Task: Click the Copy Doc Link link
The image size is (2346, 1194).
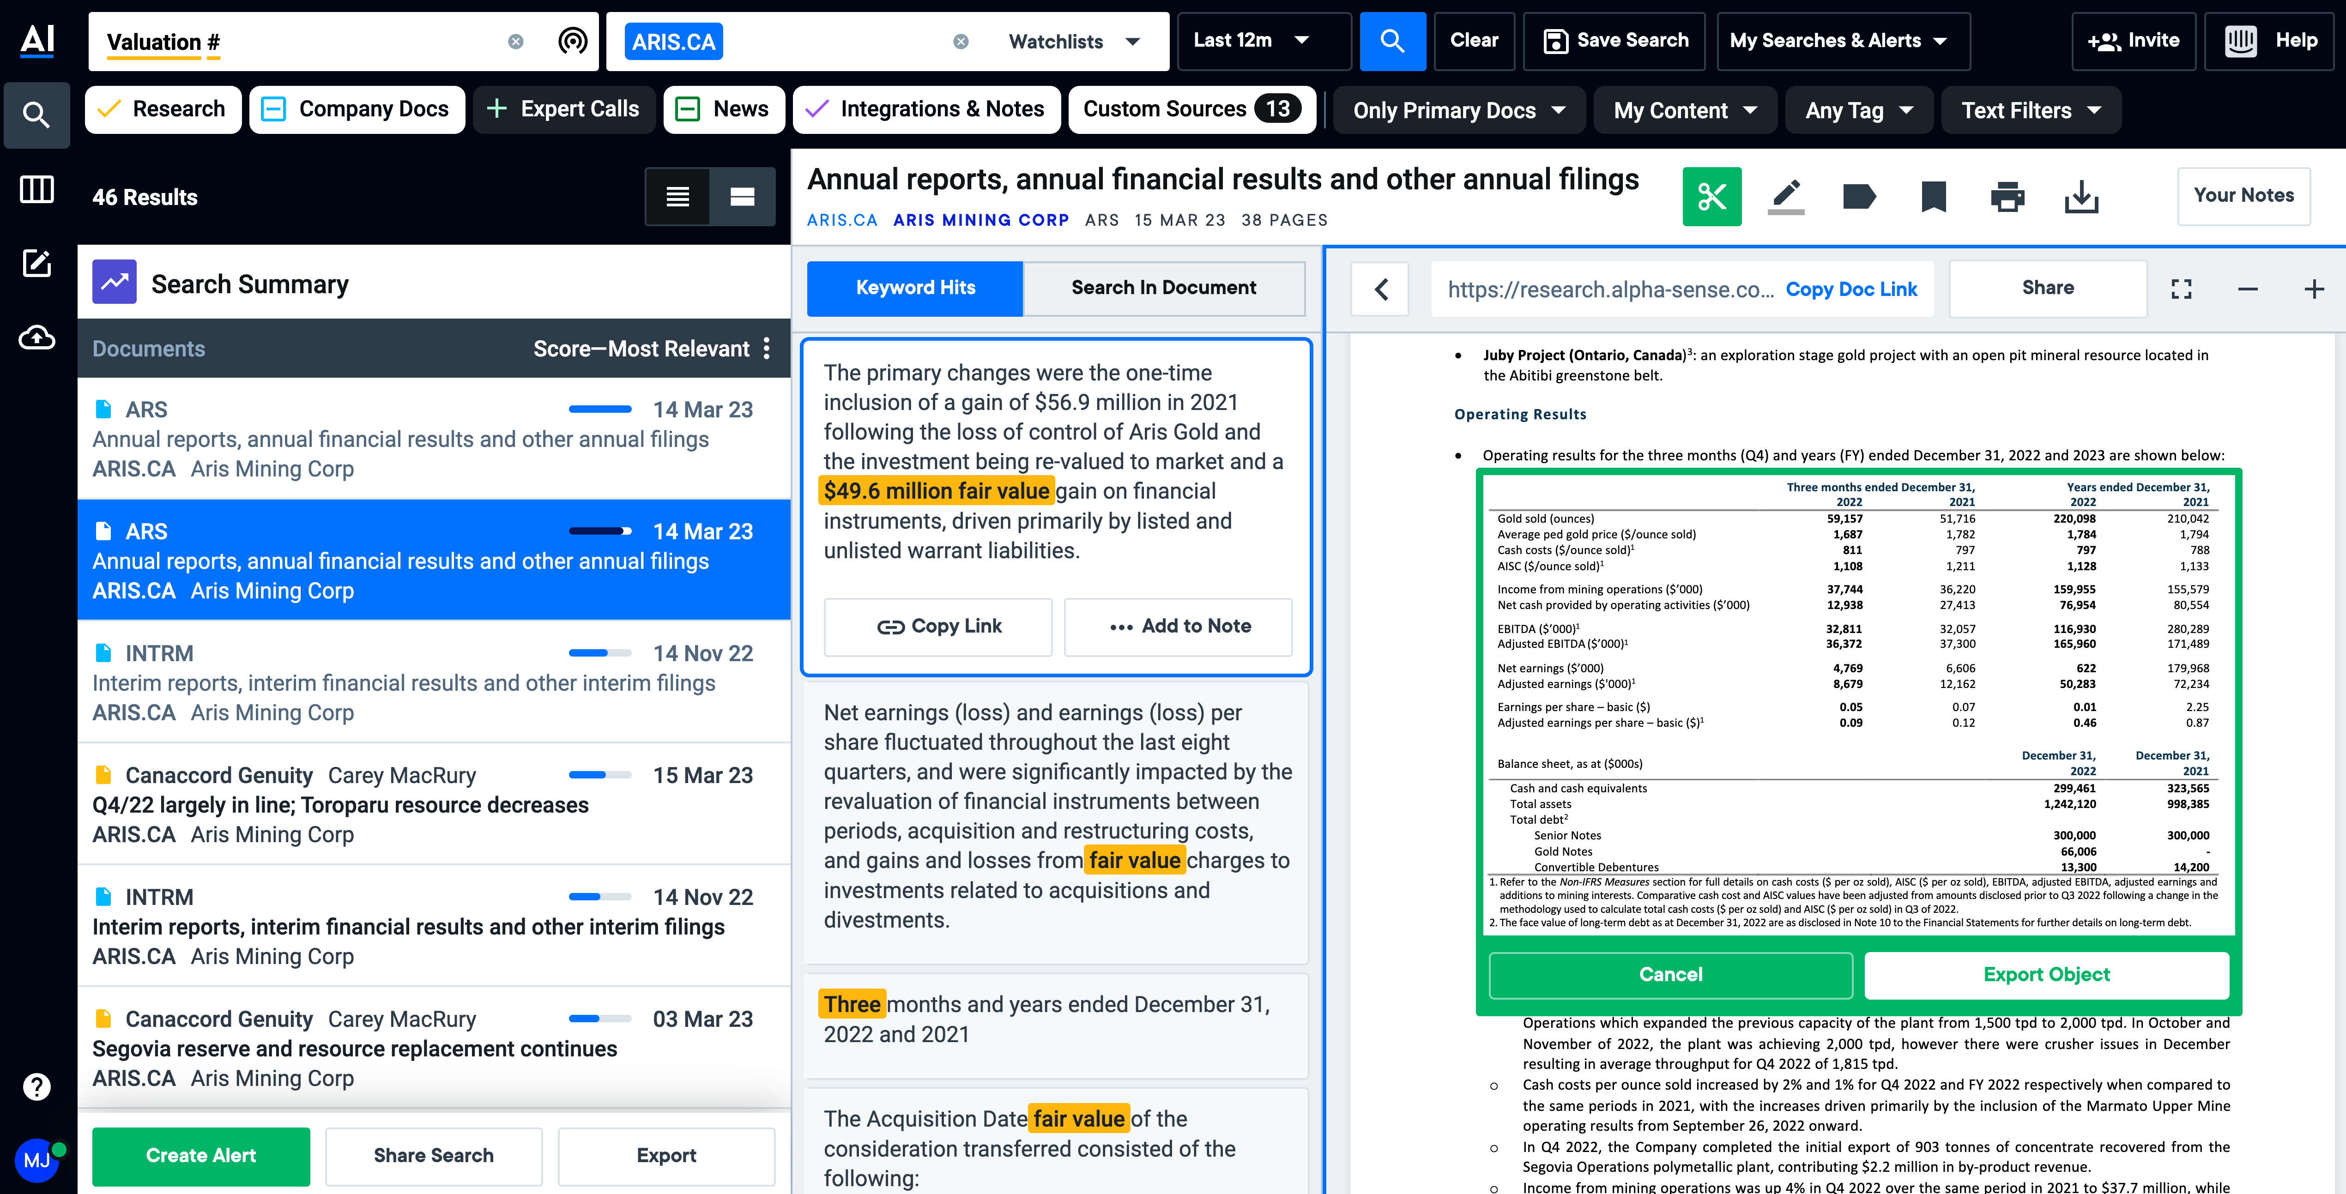Action: [1850, 289]
